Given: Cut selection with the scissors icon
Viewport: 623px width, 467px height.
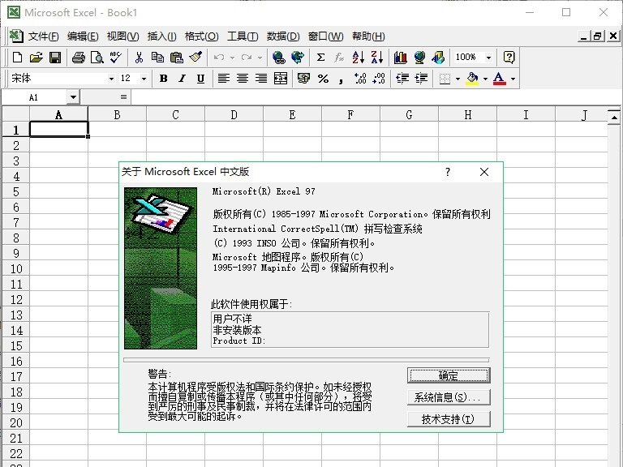Looking at the screenshot, I should click(x=139, y=58).
